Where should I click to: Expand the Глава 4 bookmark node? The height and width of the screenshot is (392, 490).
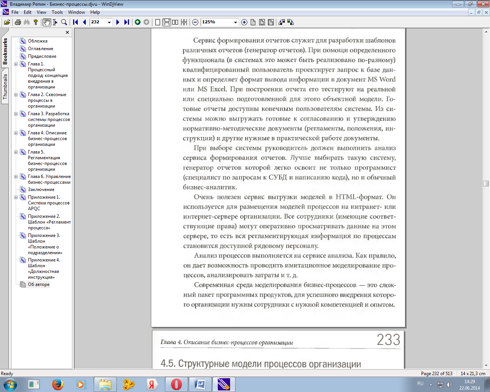16,133
